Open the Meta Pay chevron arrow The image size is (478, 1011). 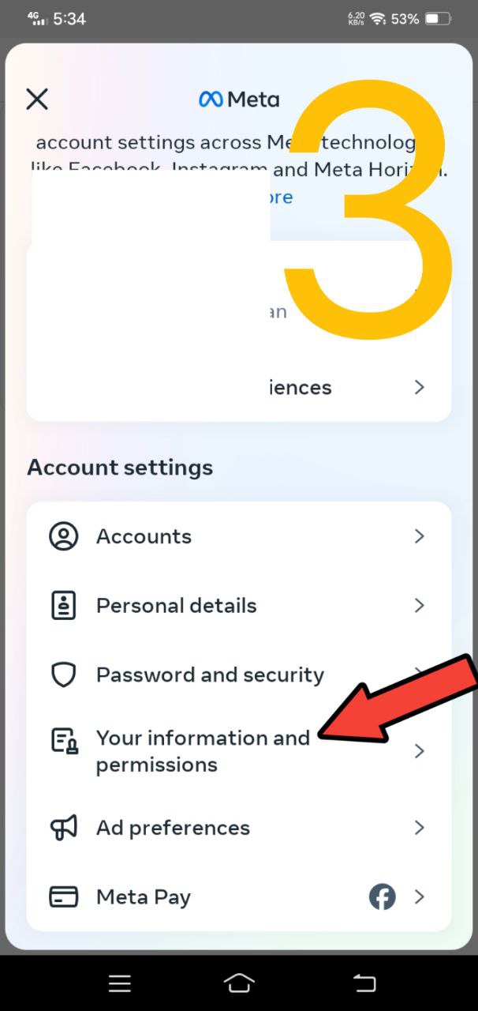click(420, 897)
